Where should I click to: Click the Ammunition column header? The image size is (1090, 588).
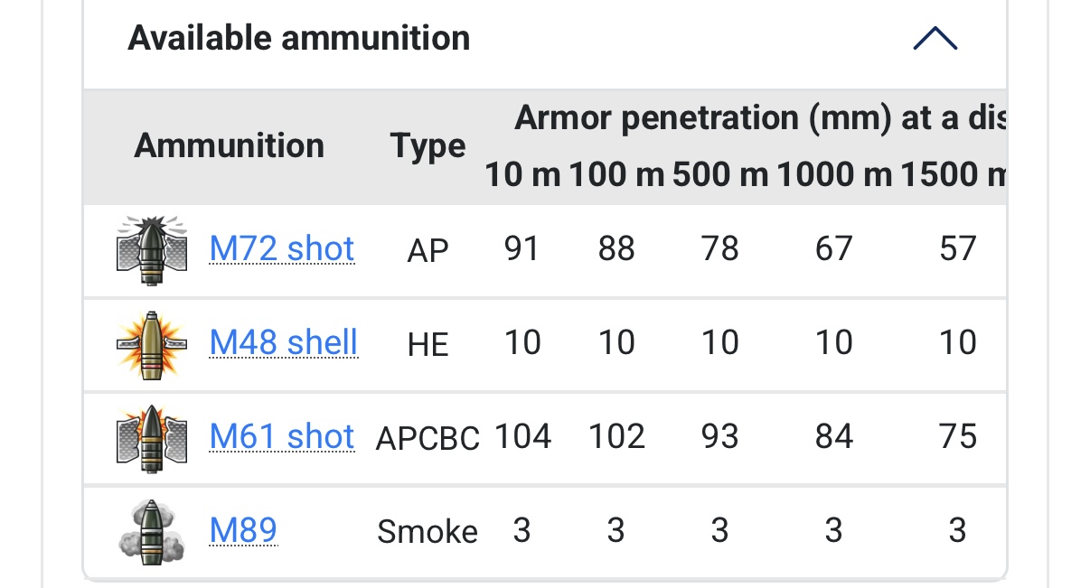pos(229,145)
